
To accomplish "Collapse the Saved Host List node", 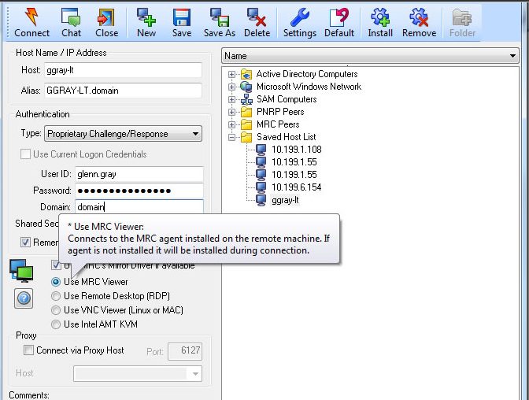I will (232, 137).
